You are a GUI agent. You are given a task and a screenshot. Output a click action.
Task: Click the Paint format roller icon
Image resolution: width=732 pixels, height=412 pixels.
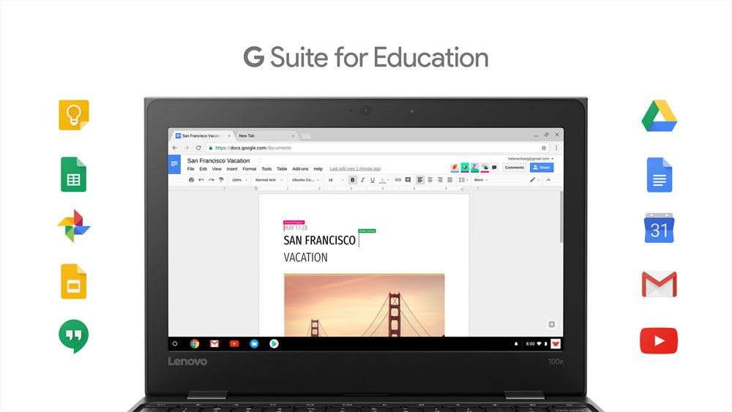pyautogui.click(x=221, y=180)
